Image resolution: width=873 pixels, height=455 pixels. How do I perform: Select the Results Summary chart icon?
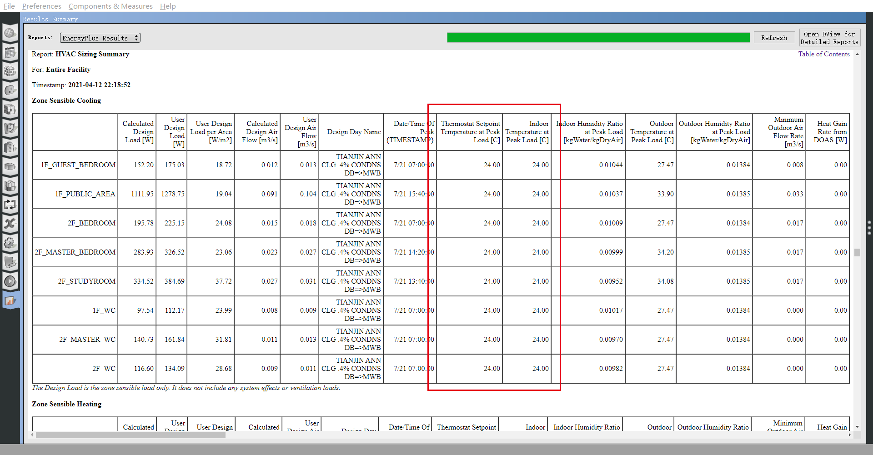(x=10, y=300)
